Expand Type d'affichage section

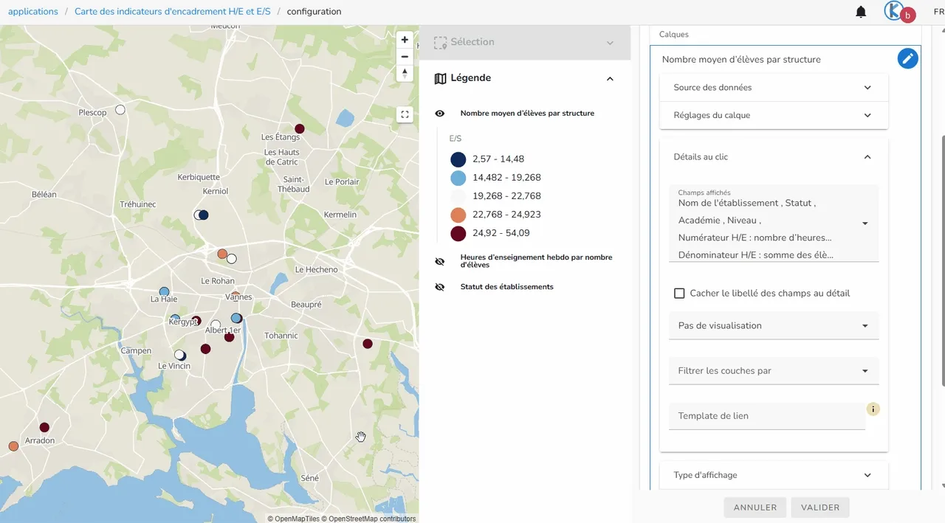click(x=774, y=475)
